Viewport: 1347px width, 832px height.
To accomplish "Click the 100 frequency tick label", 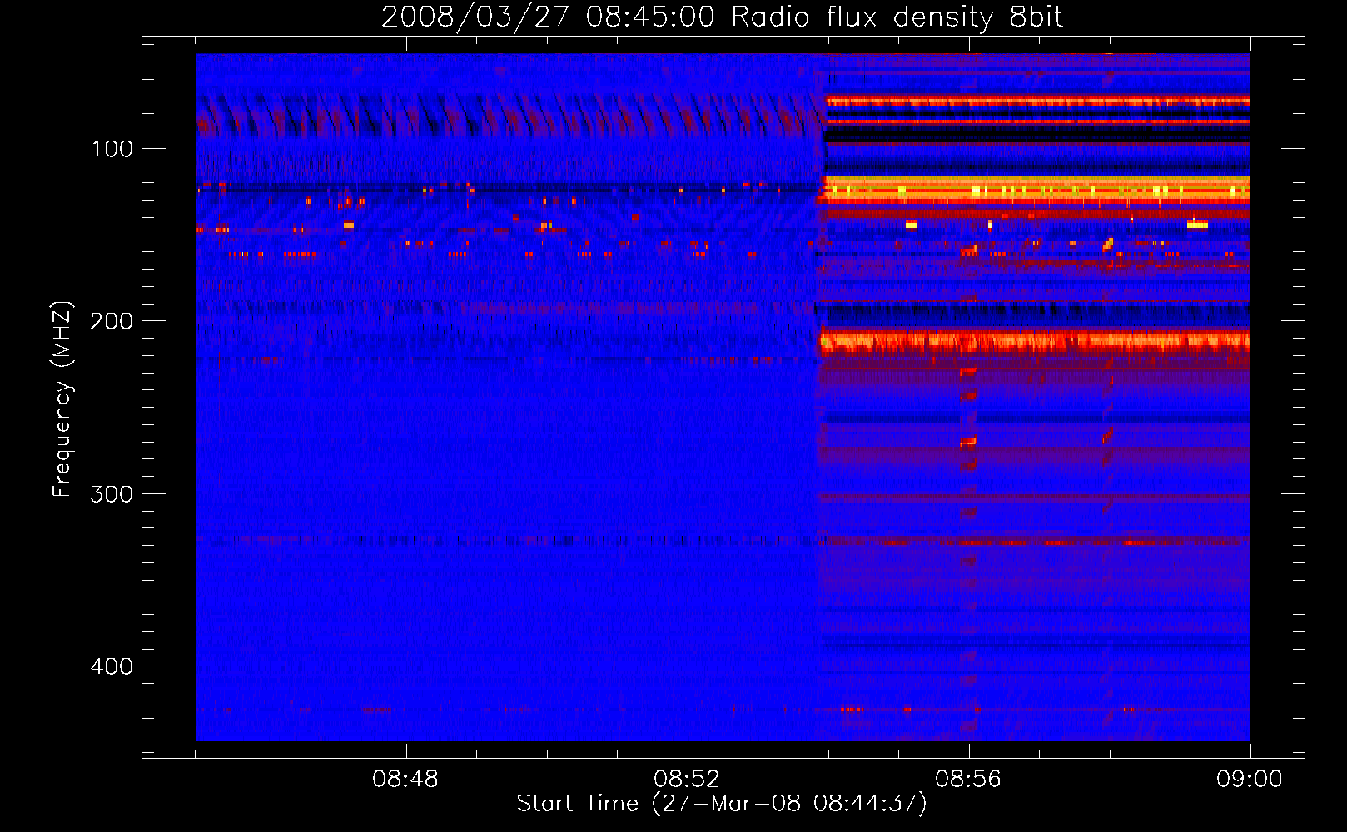I will pos(112,149).
